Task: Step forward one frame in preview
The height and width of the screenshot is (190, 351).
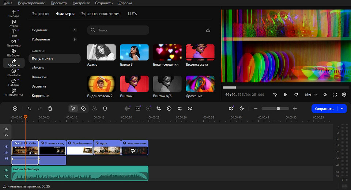Action: point(296,95)
